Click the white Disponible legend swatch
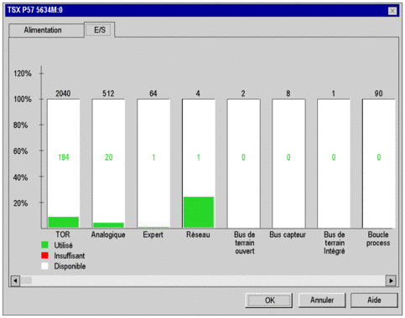 tap(44, 266)
